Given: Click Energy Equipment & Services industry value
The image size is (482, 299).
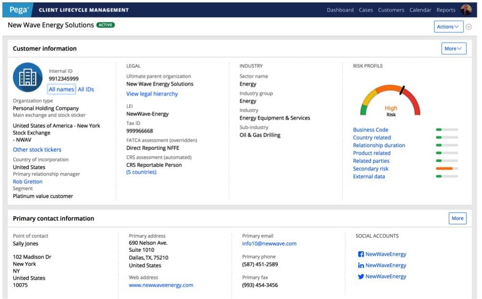Looking at the screenshot, I should [x=275, y=118].
